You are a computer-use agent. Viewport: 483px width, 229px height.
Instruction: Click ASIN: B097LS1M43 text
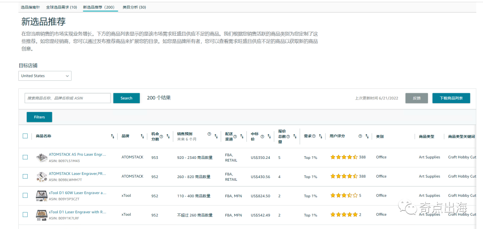point(64,161)
